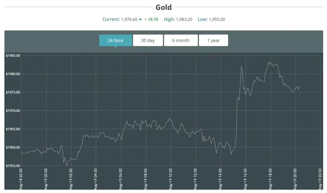
Task: Switch to the 30 day view
Action: (148, 40)
